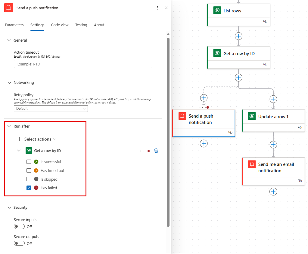Viewport: 308px width, 254px height.
Task: Click the link icon on List rows card
Action: [x=265, y=21]
